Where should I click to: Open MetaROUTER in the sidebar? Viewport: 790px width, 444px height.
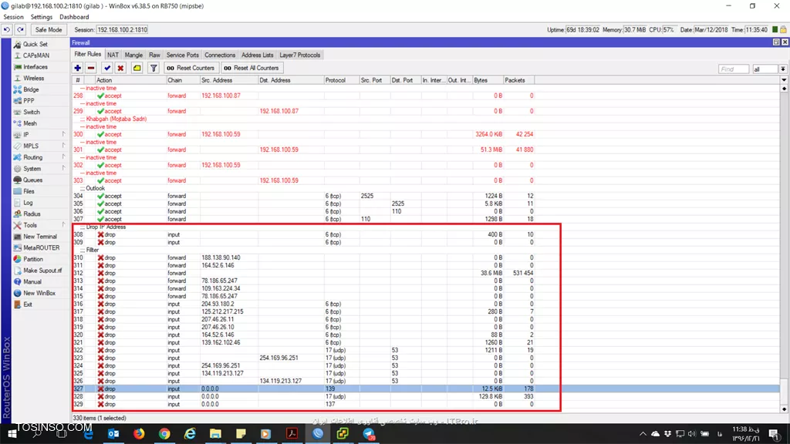42,247
